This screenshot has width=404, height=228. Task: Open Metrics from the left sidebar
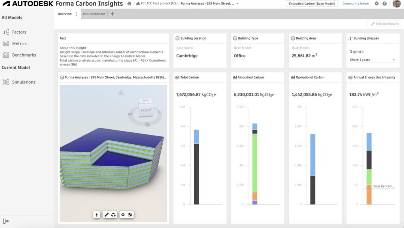point(19,43)
